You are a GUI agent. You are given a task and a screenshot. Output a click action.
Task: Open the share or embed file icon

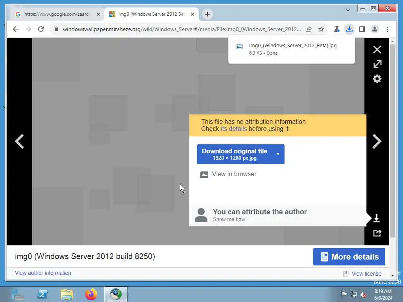pos(377,233)
